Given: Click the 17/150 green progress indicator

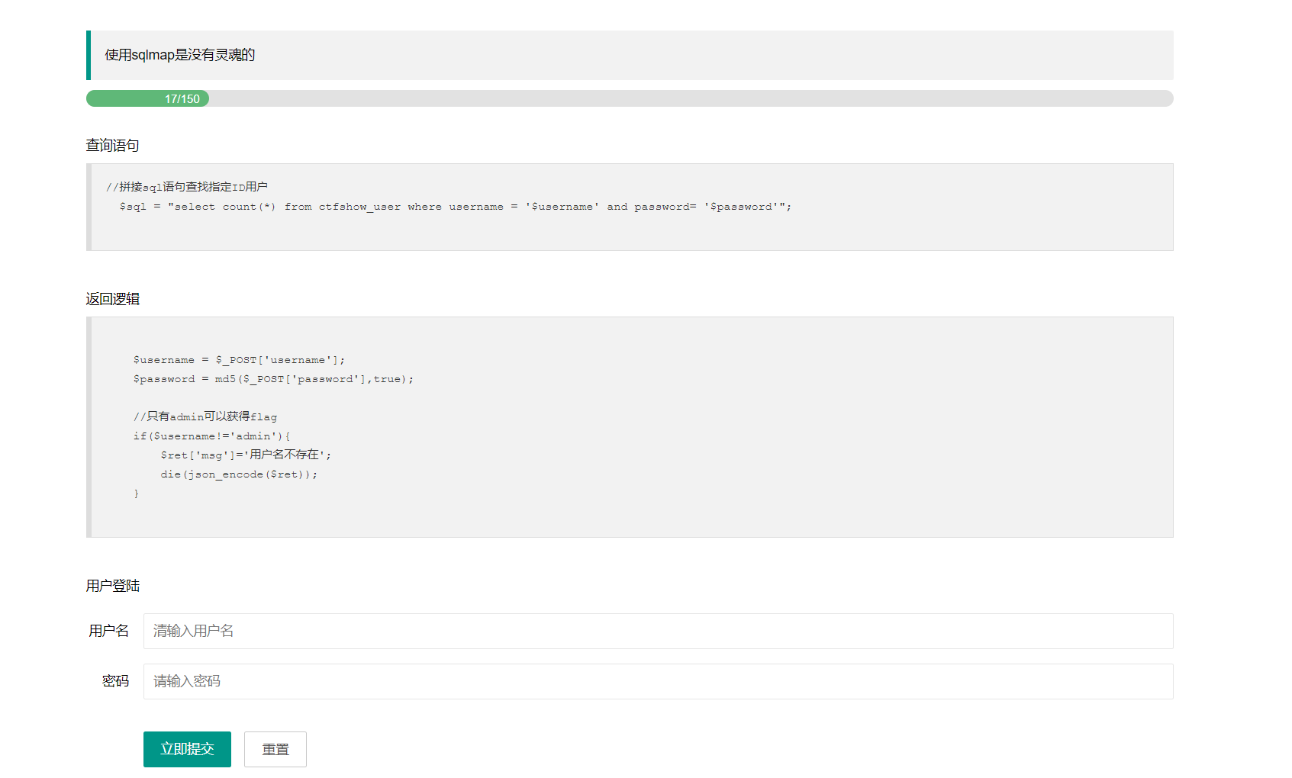Looking at the screenshot, I should pos(147,98).
